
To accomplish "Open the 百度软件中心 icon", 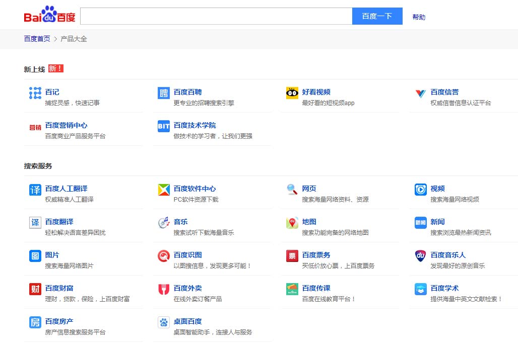I will (164, 190).
